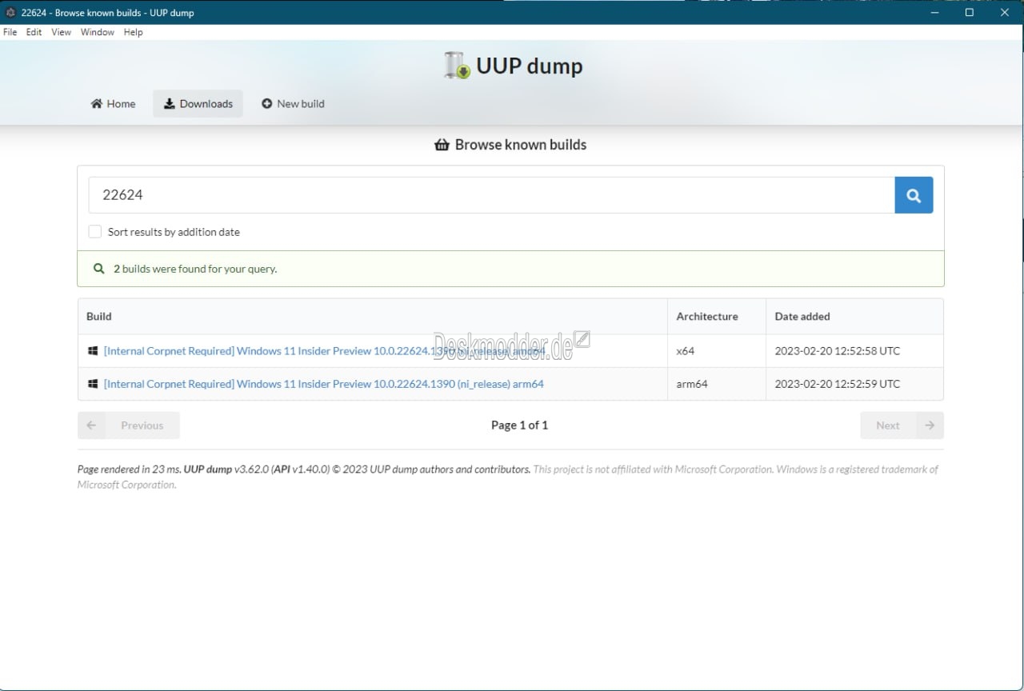1024x691 pixels.
Task: Enable Sort results by addition date
Action: click(x=95, y=232)
